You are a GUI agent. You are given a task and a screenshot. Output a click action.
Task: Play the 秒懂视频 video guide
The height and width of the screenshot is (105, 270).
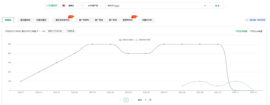(51, 5)
